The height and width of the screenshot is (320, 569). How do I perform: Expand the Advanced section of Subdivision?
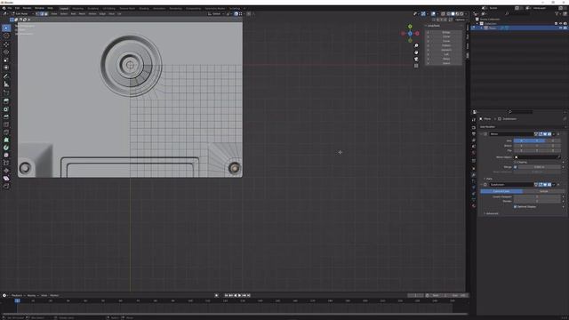(x=491, y=213)
